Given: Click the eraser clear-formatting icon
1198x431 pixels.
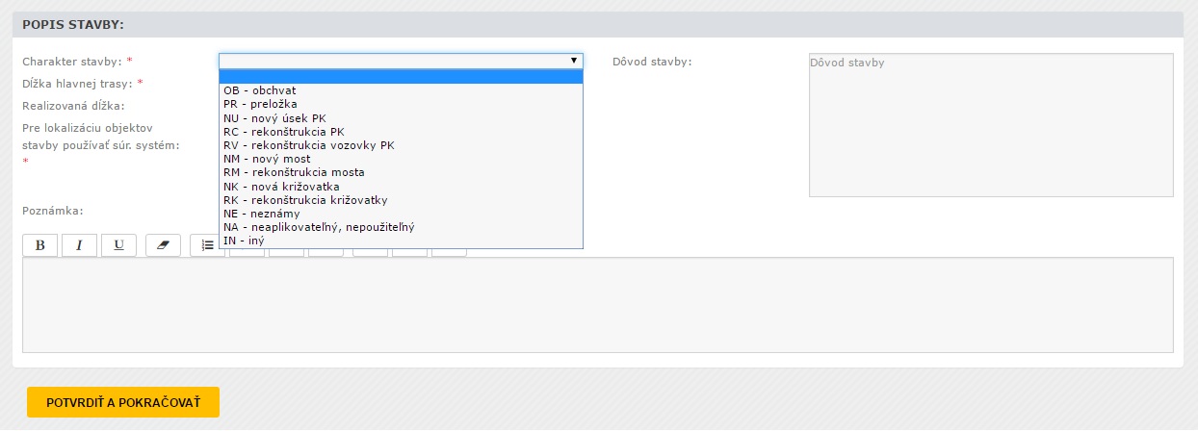Looking at the screenshot, I should 163,245.
